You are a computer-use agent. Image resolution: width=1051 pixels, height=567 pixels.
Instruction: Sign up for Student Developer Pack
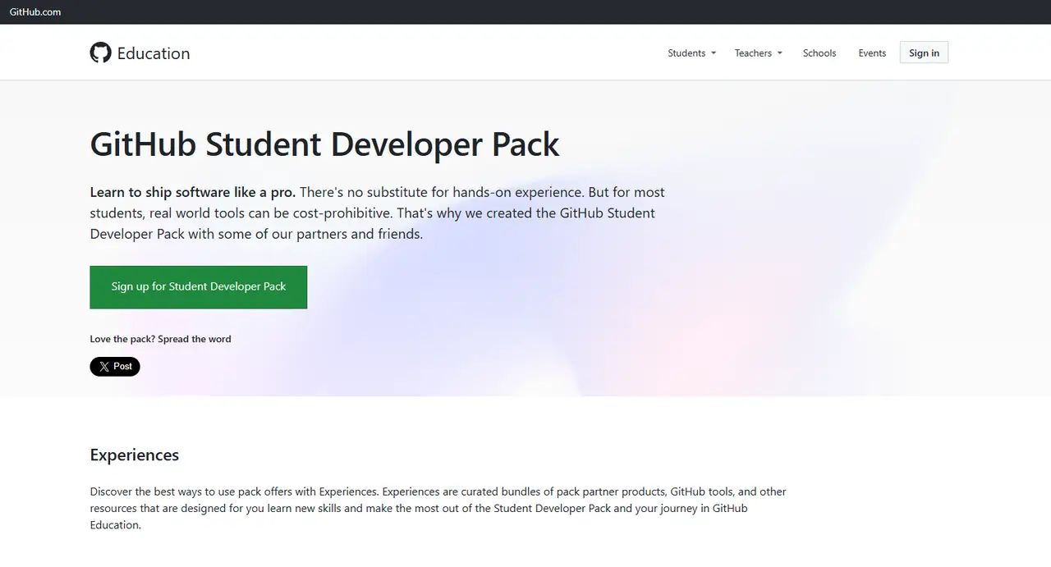point(199,287)
